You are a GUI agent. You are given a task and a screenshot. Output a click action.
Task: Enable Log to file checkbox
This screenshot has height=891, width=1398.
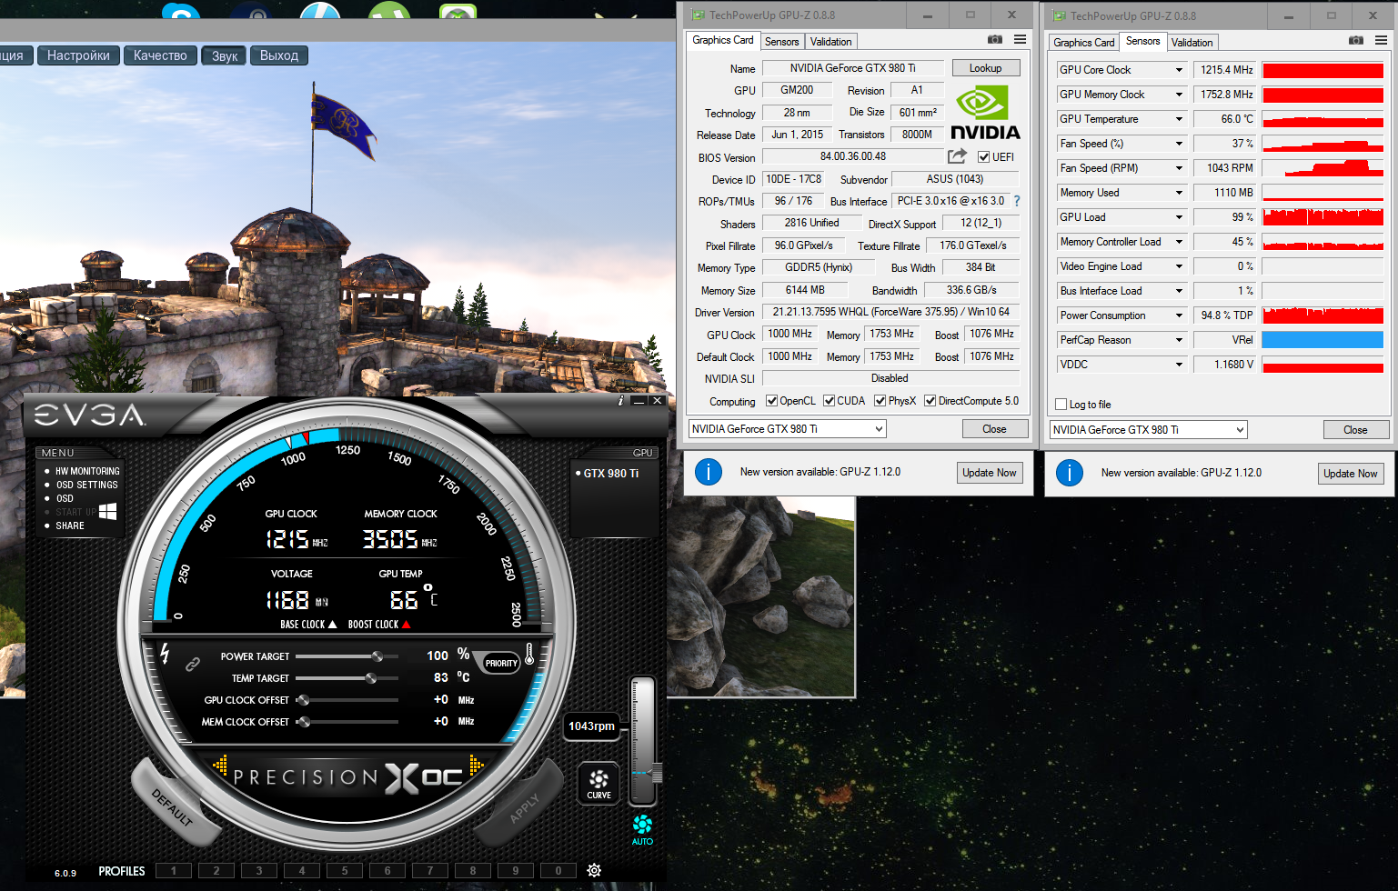1061,405
